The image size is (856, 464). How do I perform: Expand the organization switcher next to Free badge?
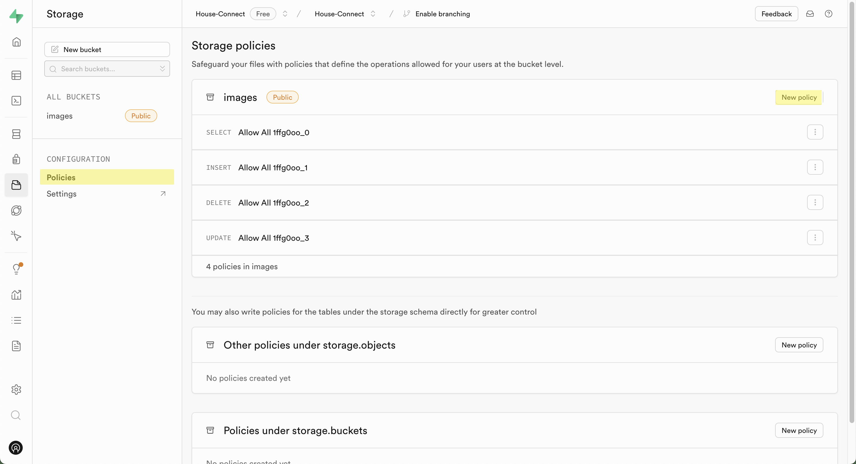click(285, 14)
